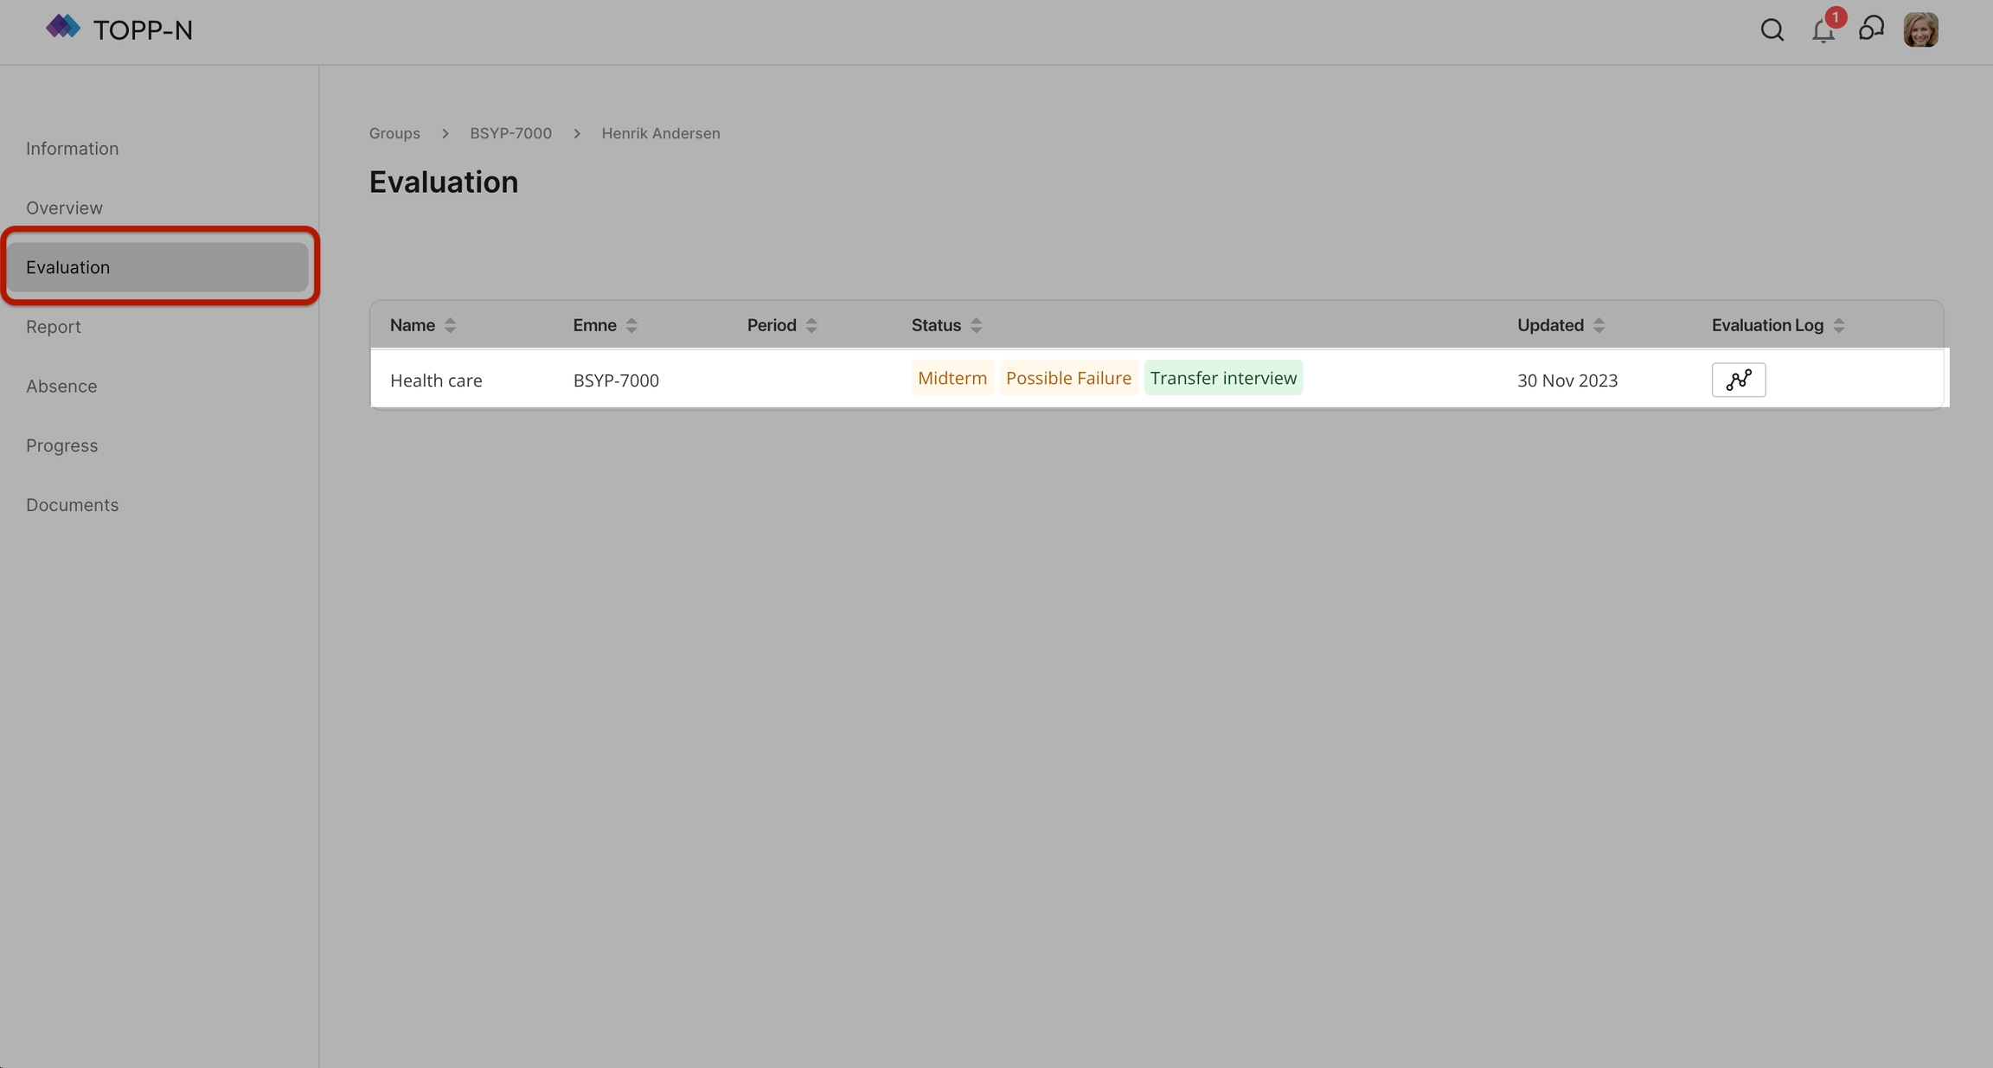Open the user profile avatar
The image size is (1993, 1068).
(x=1920, y=30)
